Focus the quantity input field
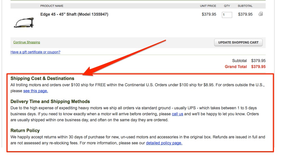The image size is (283, 158). (x=227, y=15)
